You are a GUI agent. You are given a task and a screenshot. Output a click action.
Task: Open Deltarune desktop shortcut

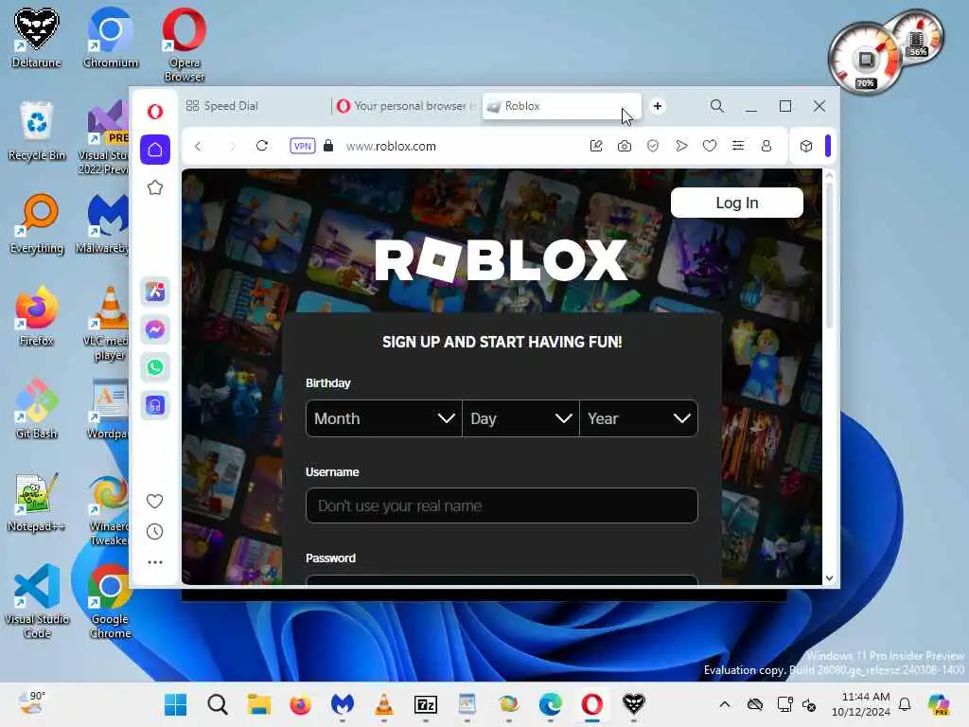[x=37, y=37]
